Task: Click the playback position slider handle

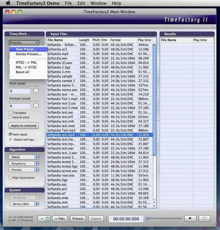Action: (148, 218)
